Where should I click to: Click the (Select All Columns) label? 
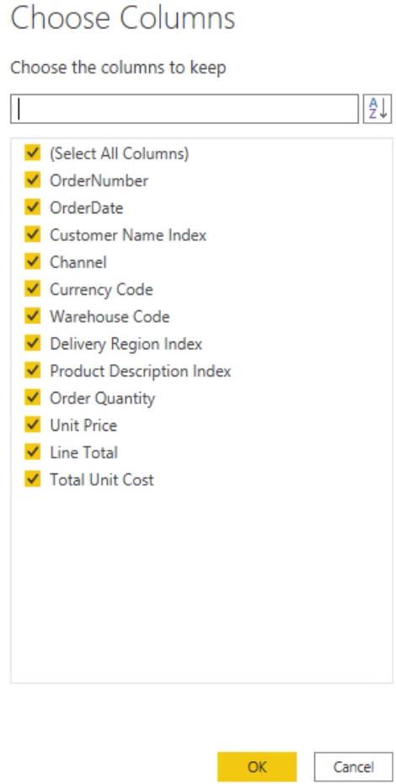point(120,153)
